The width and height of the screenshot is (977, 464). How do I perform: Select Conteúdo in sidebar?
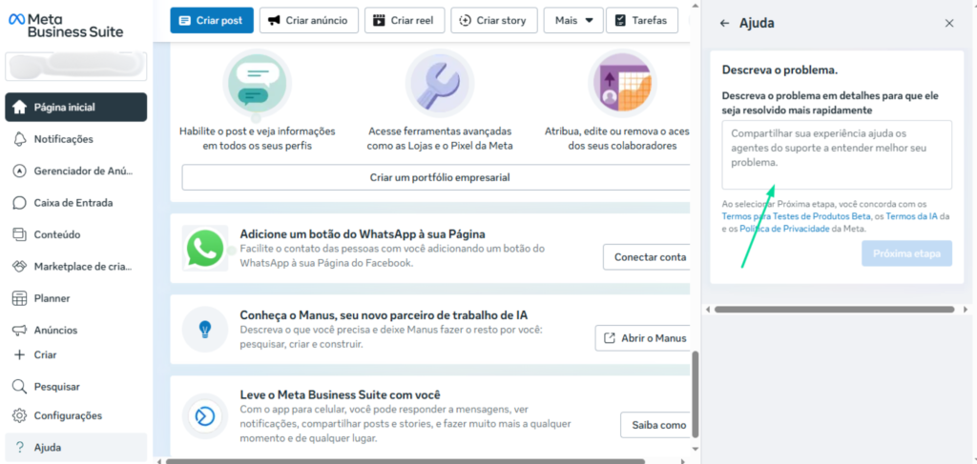pyautogui.click(x=76, y=234)
